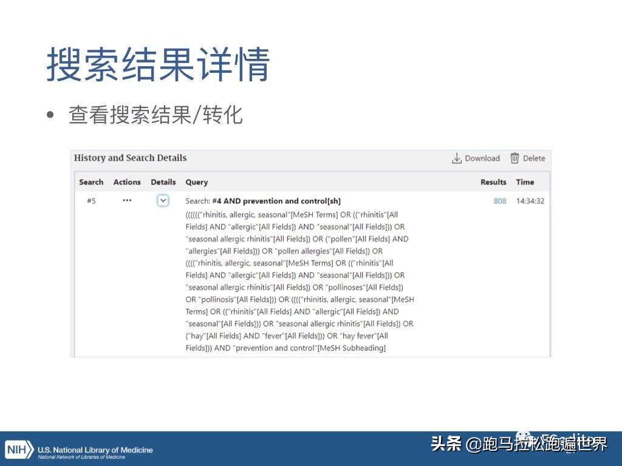
Task: Click the scrollbar at the panel's right edge
Action: point(547,261)
